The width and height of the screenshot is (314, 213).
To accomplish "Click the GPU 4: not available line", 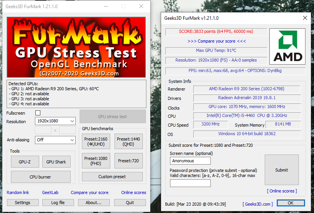I will pyautogui.click(x=29, y=104).
